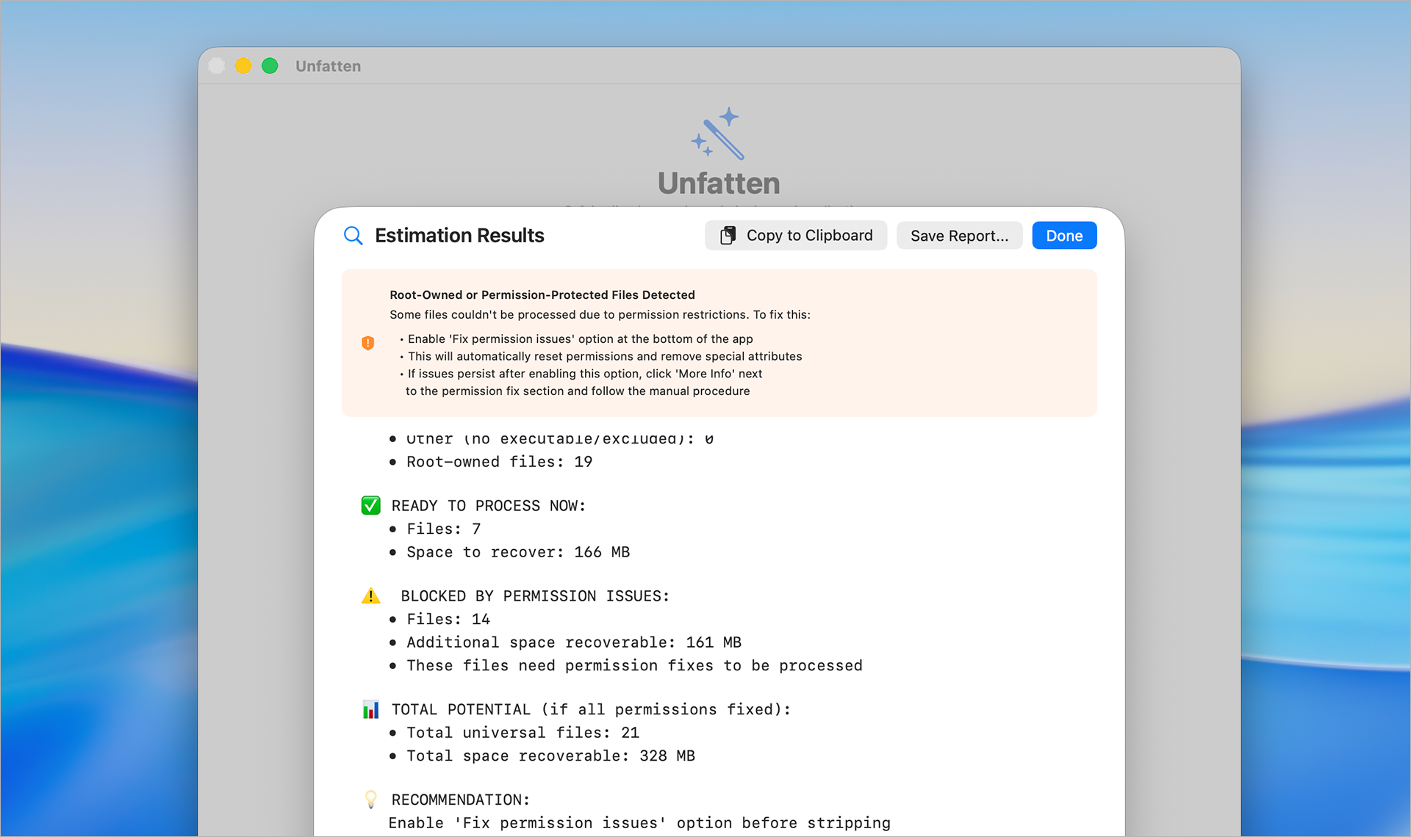Image resolution: width=1411 pixels, height=837 pixels.
Task: Click the green checkmark beside READY TO PROCESS
Action: 370,505
